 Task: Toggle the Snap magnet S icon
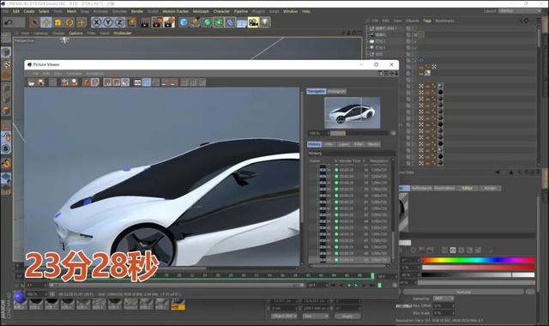click(x=6, y=148)
